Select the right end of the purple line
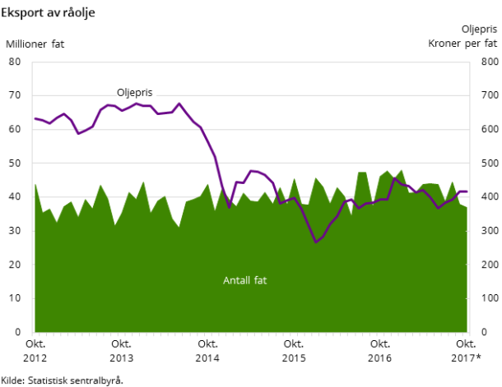This screenshot has height=387, width=502. click(x=467, y=191)
